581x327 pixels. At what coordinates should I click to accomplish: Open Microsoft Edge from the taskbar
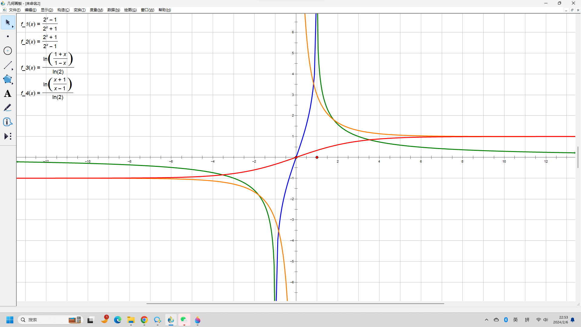pyautogui.click(x=118, y=320)
